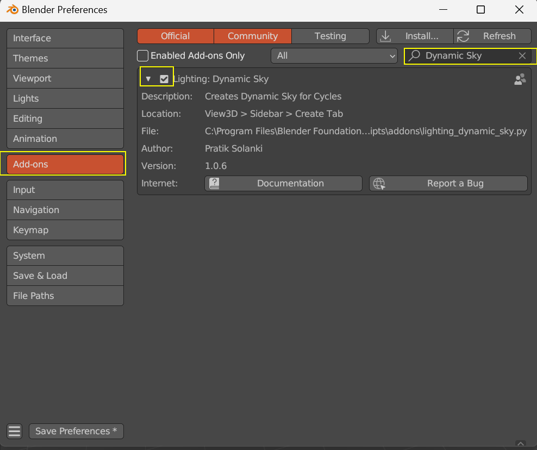Image resolution: width=537 pixels, height=450 pixels.
Task: Click the magnifier icon in search field
Action: pos(414,55)
